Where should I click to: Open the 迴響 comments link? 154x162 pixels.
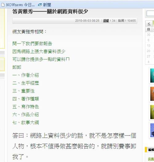coord(106,21)
